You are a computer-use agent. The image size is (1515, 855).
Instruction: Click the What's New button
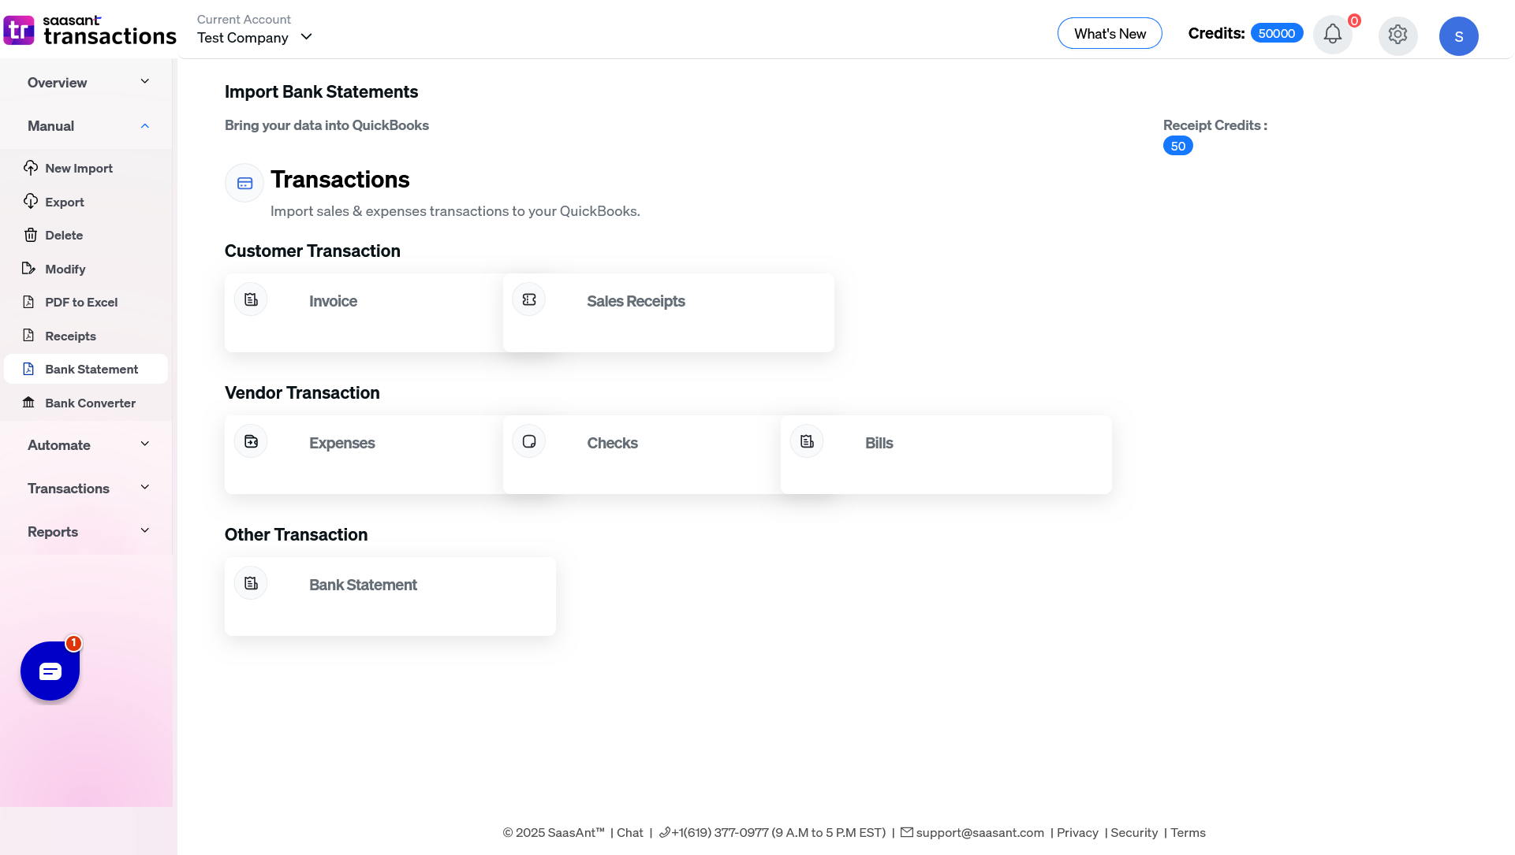coord(1110,34)
